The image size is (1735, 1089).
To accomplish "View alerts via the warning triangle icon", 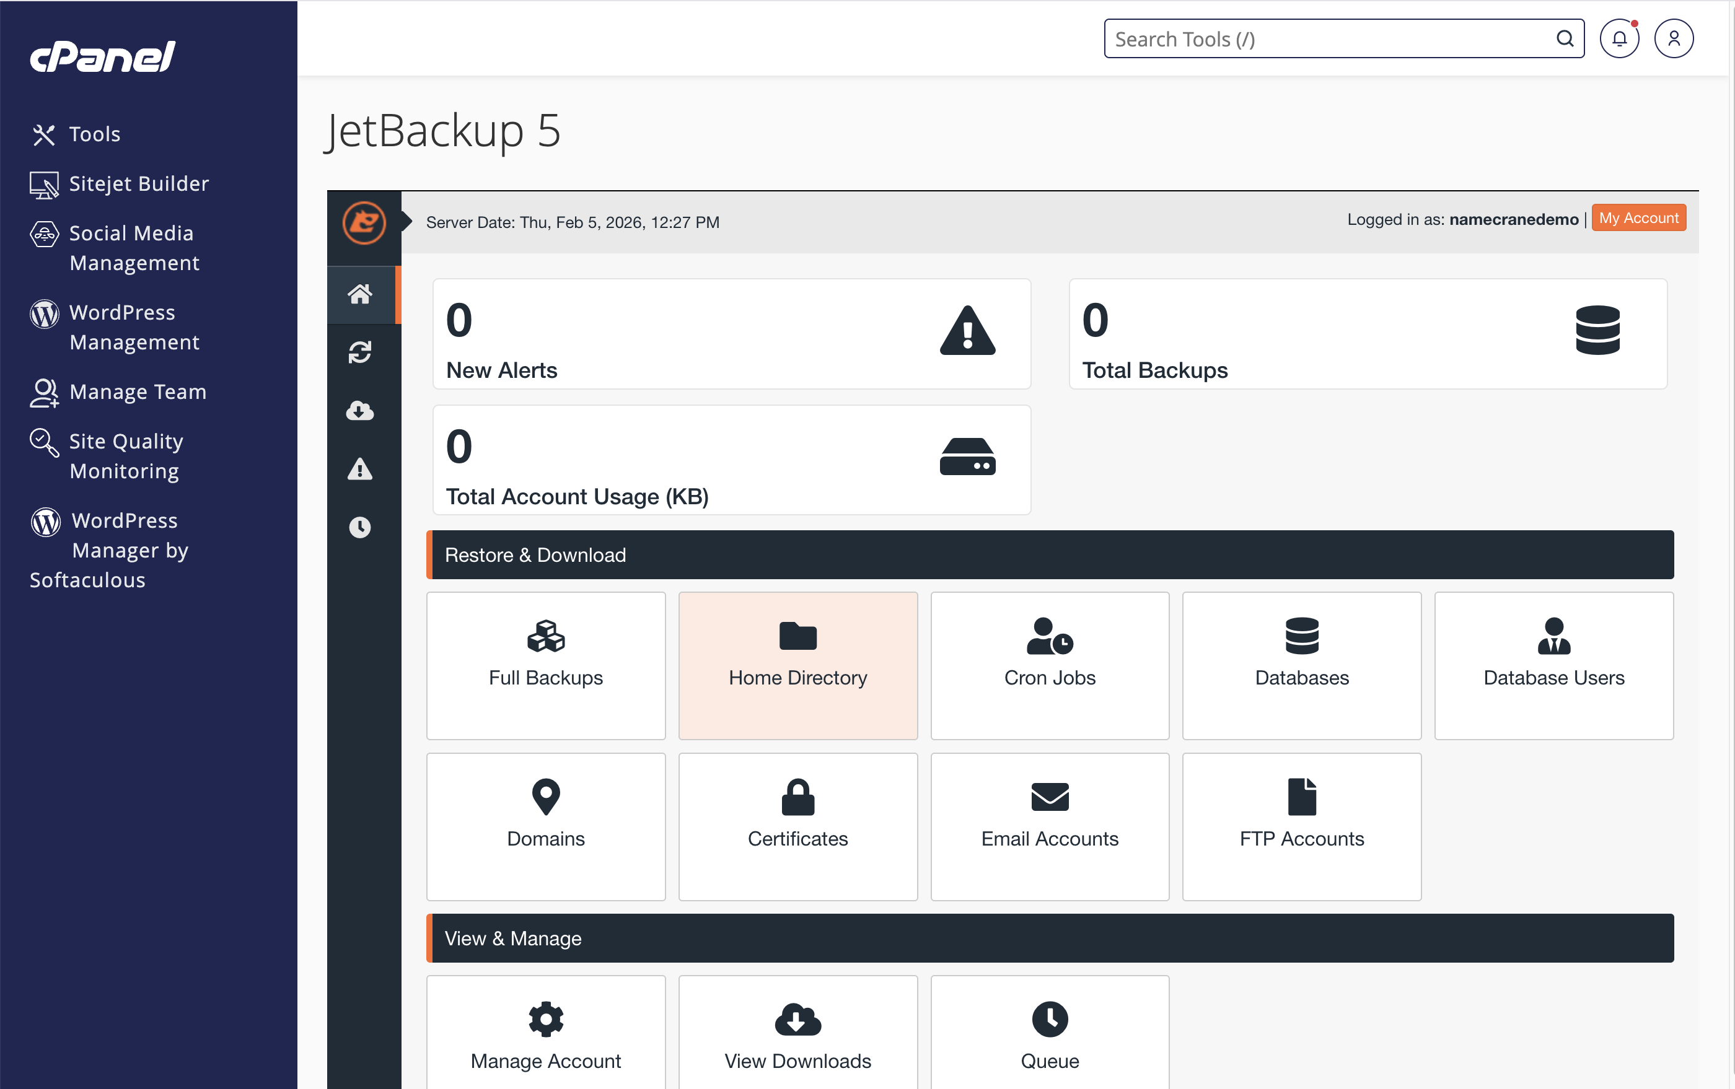I will coord(360,470).
